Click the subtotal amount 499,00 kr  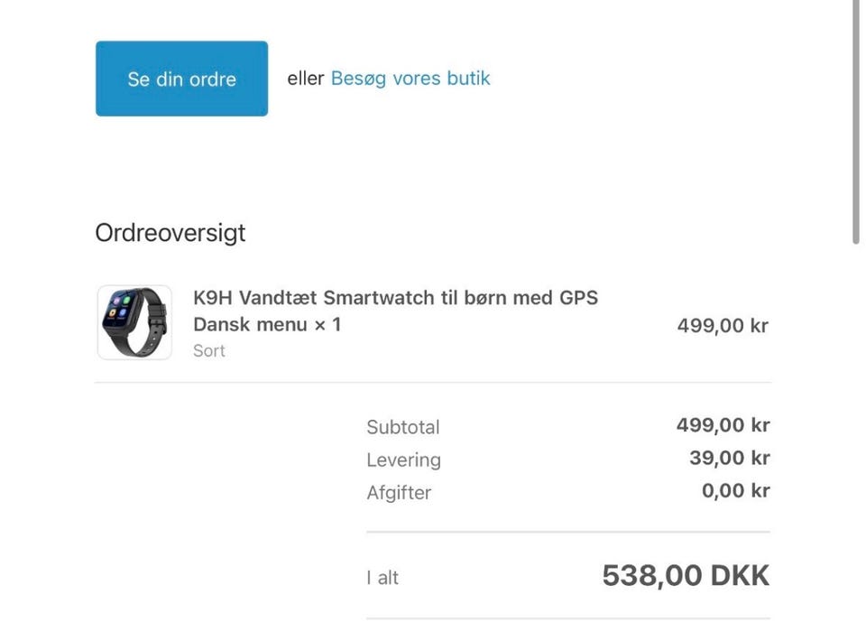[723, 425]
